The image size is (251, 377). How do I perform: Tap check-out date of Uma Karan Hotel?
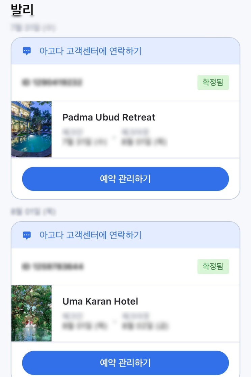[145, 326]
